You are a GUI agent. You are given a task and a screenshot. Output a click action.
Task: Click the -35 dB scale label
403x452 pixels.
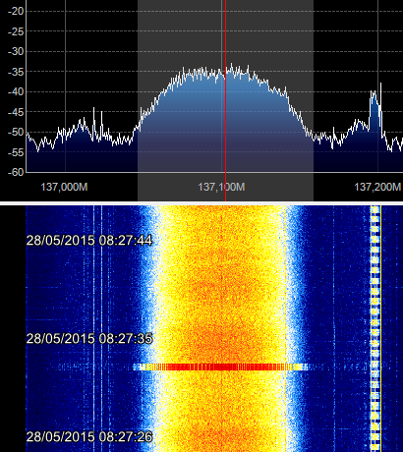pyautogui.click(x=16, y=72)
